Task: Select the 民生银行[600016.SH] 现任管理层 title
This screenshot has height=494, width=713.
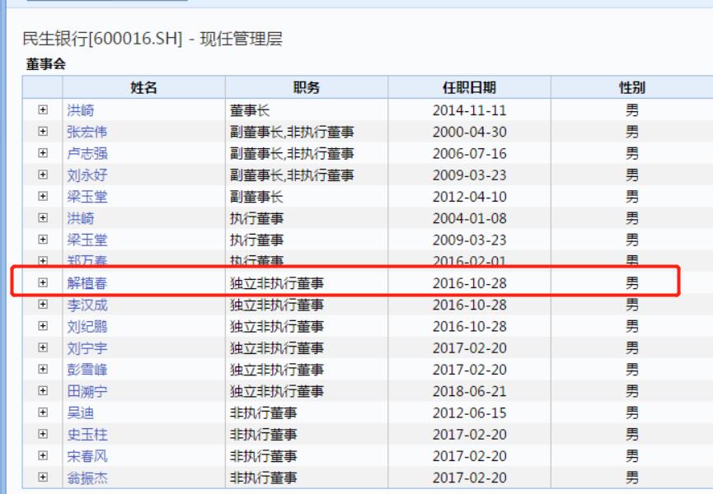Action: (x=152, y=39)
